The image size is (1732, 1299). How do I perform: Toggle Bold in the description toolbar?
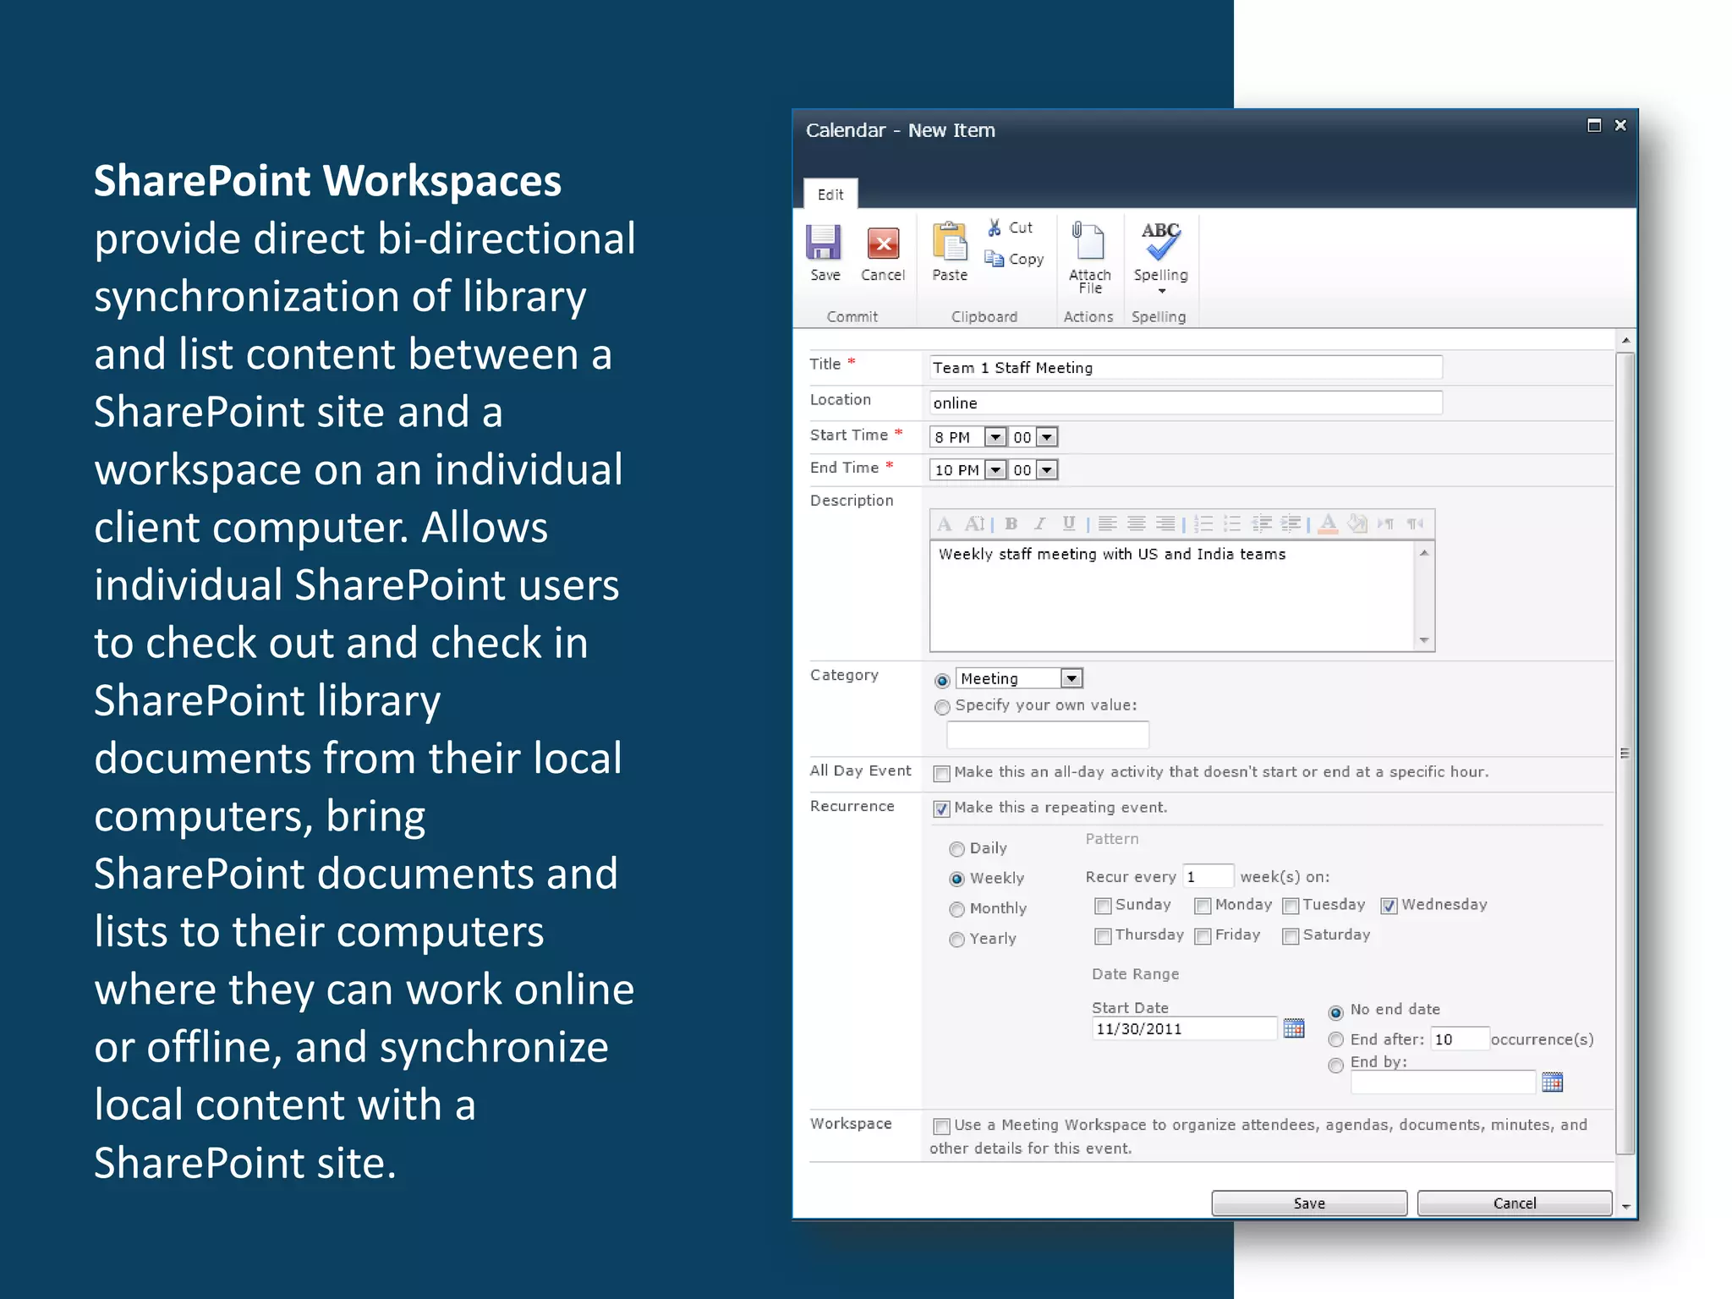1011,524
